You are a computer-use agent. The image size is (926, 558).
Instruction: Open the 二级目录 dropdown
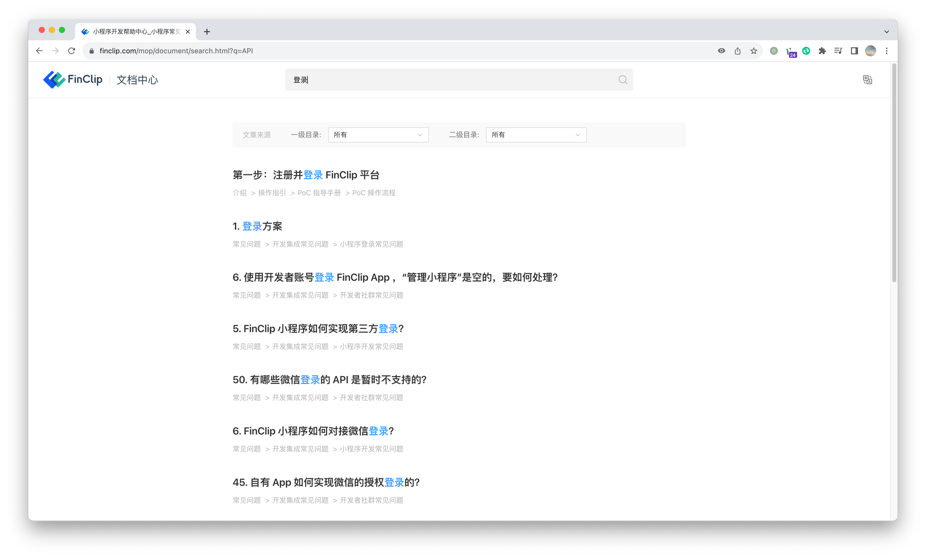[536, 135]
